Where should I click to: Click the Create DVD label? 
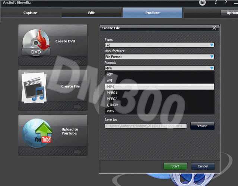[65, 41]
